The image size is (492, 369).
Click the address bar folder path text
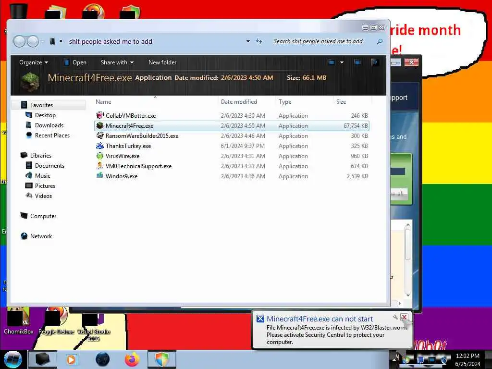click(111, 41)
